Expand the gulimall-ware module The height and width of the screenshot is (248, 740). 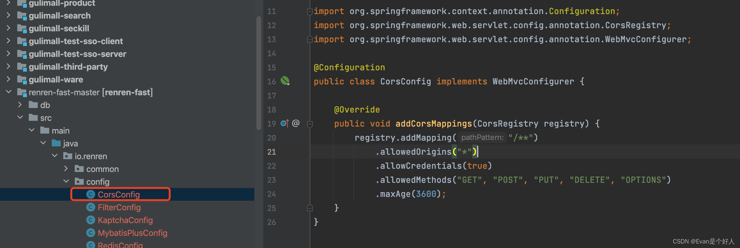[x=9, y=79]
